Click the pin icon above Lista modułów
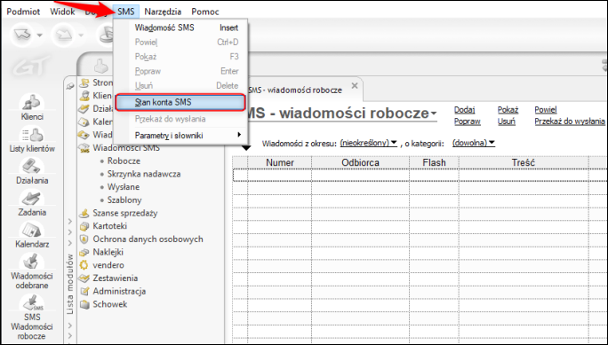The height and width of the screenshot is (345, 608). click(70, 86)
